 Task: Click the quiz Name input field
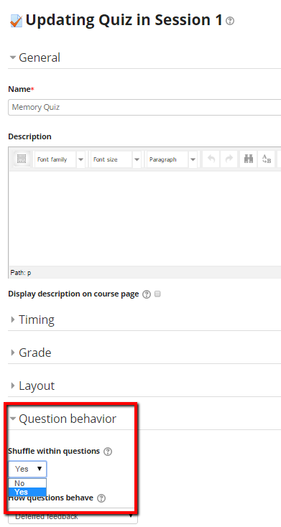pos(144,107)
